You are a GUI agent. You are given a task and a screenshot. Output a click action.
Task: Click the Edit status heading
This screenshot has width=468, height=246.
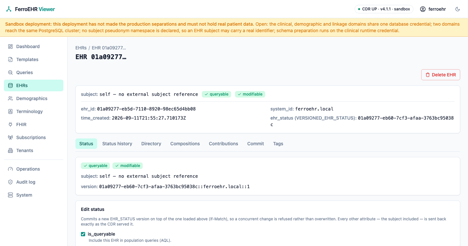(93, 209)
